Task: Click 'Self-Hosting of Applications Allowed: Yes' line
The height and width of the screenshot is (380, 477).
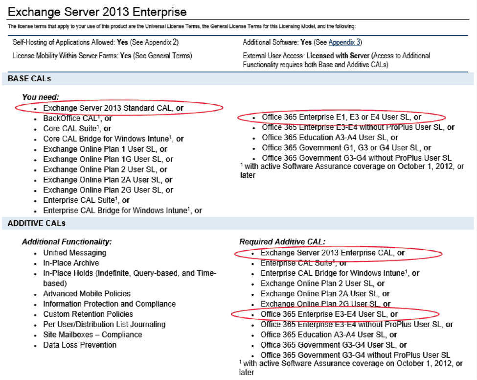Action: point(95,42)
